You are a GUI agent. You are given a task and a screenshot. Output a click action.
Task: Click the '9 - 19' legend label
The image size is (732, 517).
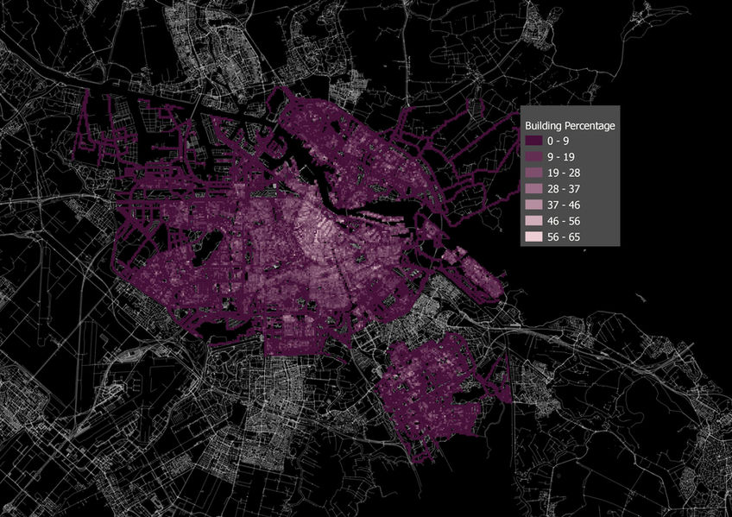(561, 157)
